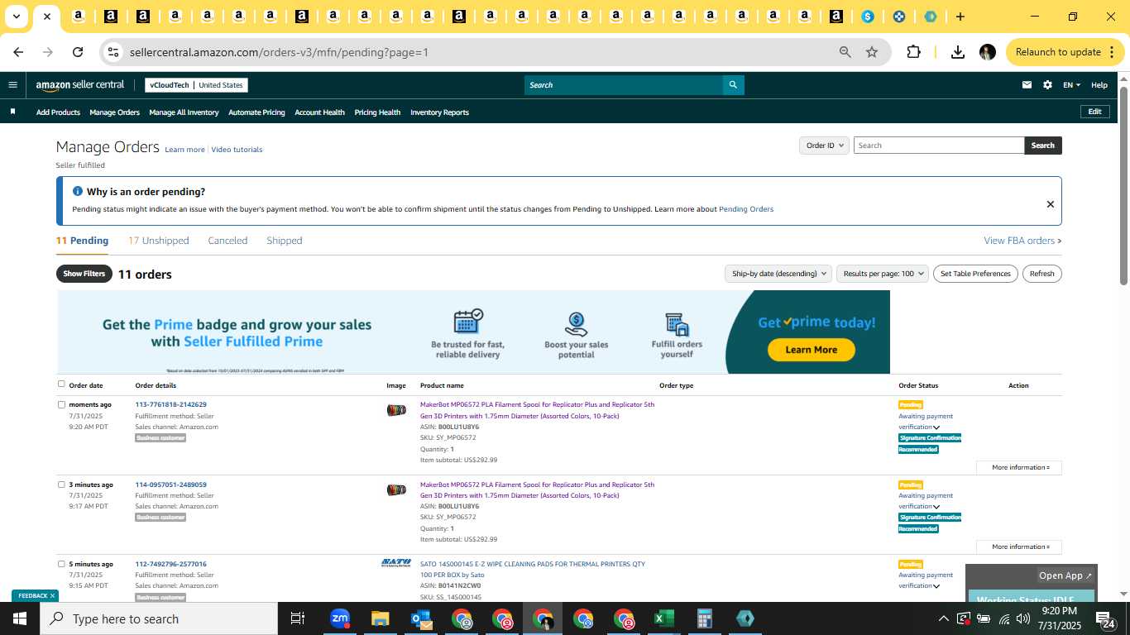
Task: Click the SATO logo product image
Action: pyautogui.click(x=395, y=563)
